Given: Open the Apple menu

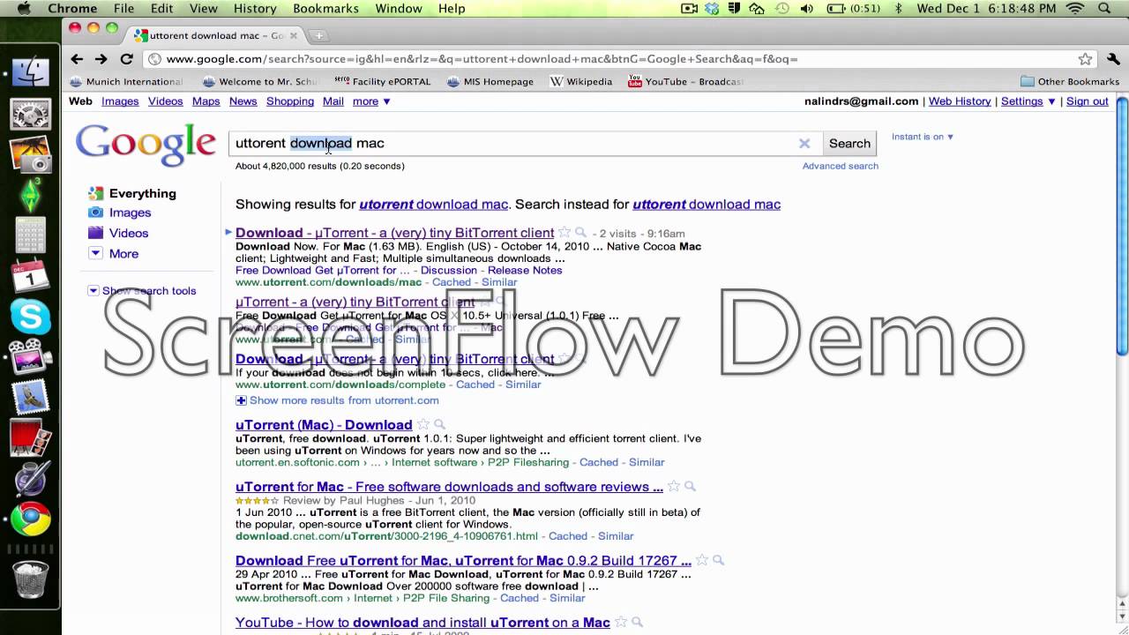Looking at the screenshot, I should (24, 8).
